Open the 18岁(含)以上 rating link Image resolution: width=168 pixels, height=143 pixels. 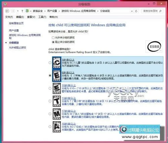[x=69, y=124]
